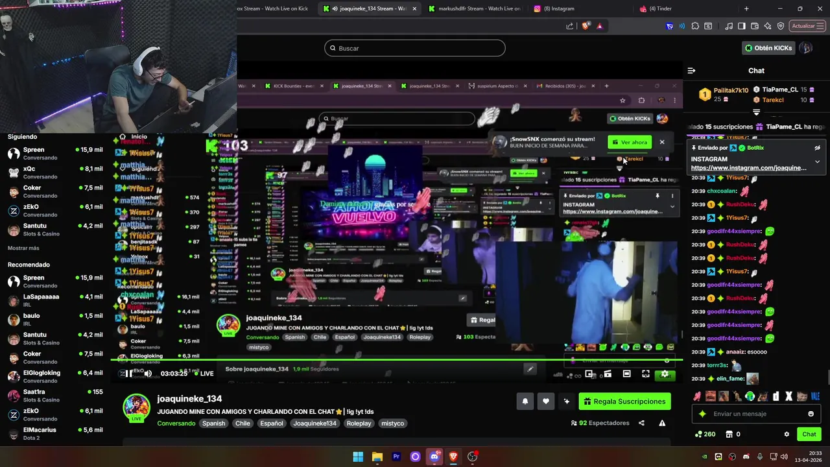The height and width of the screenshot is (467, 830).
Task: Click the share page icon in address bar
Action: click(x=569, y=26)
